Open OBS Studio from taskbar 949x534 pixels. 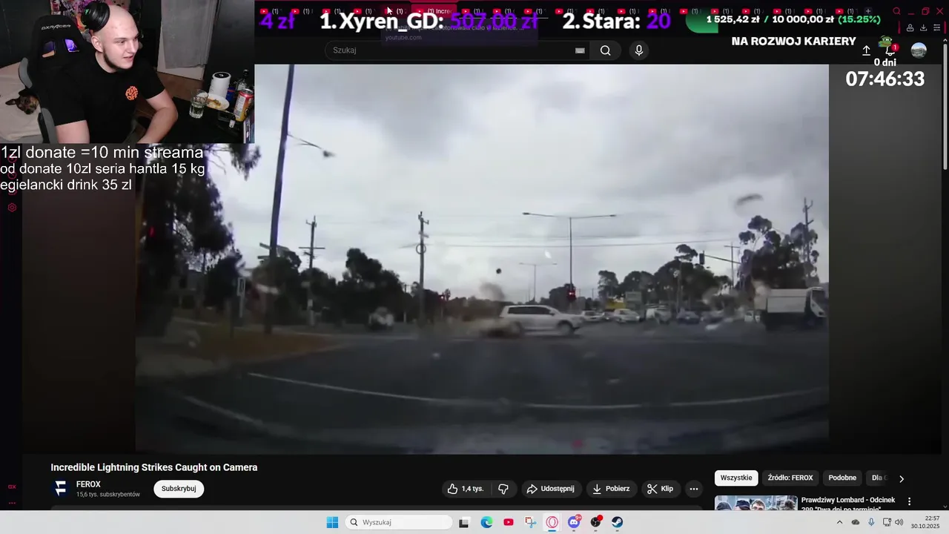tap(595, 522)
